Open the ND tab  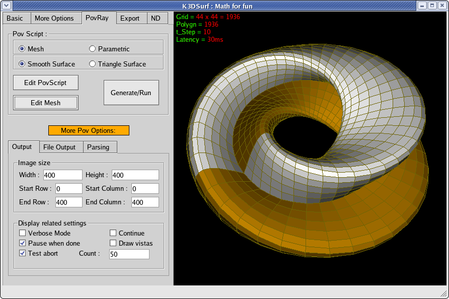(x=156, y=19)
